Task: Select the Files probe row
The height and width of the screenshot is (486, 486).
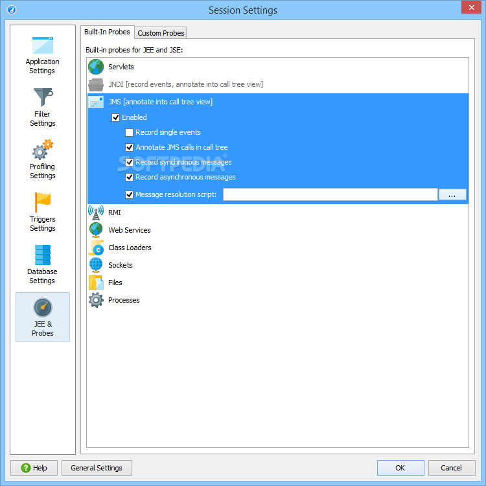Action: coord(278,283)
